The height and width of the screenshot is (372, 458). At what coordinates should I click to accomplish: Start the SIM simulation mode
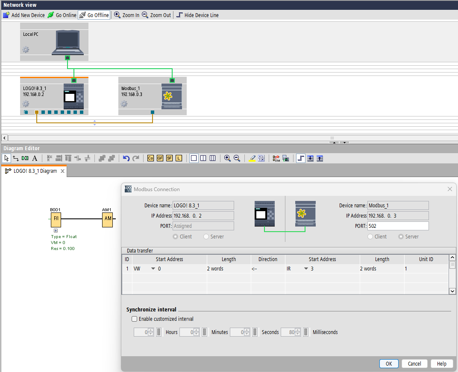click(x=276, y=158)
